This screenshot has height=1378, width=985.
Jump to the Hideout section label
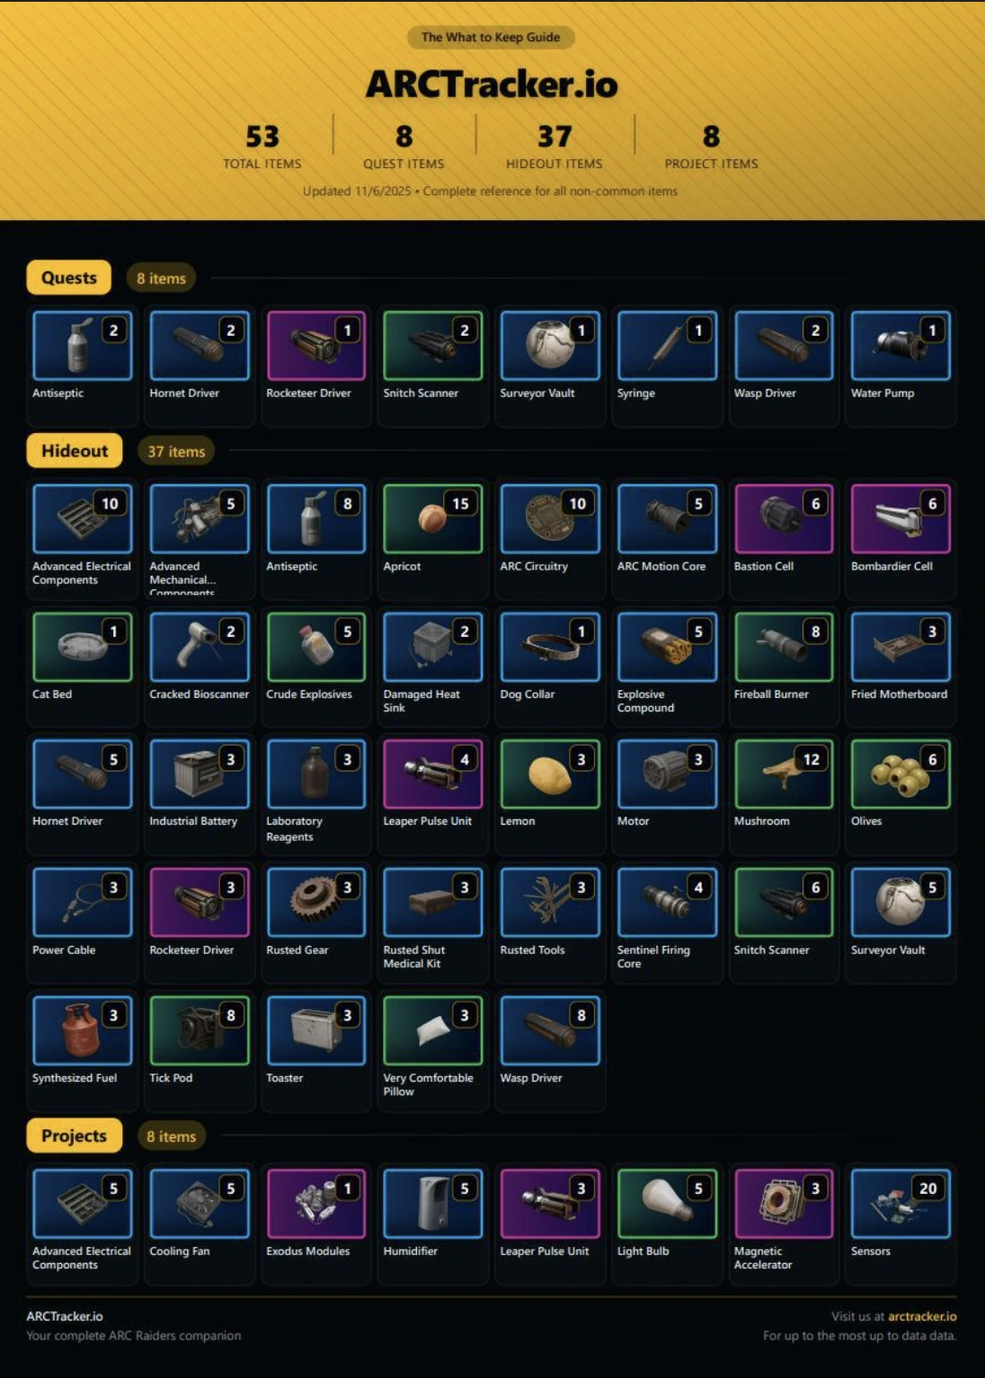(x=75, y=451)
